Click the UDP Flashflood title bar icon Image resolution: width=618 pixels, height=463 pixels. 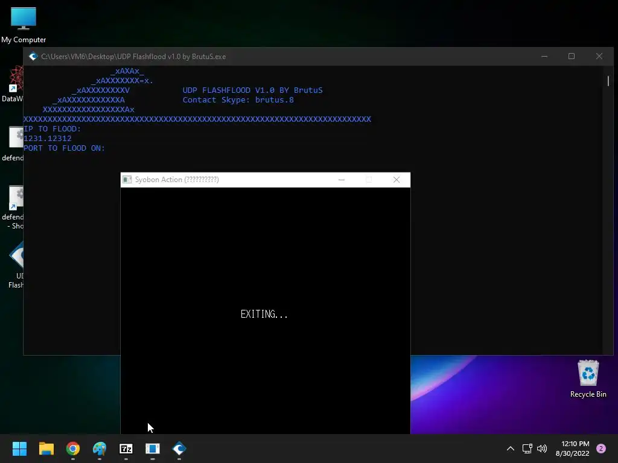tap(33, 56)
